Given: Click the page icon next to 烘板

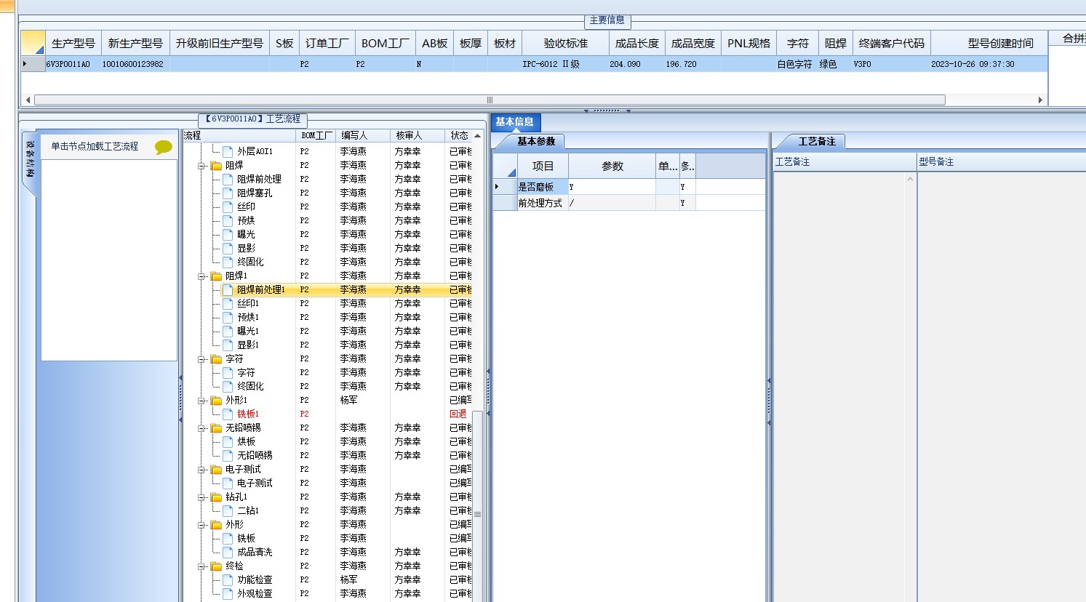Looking at the screenshot, I should click(x=228, y=441).
